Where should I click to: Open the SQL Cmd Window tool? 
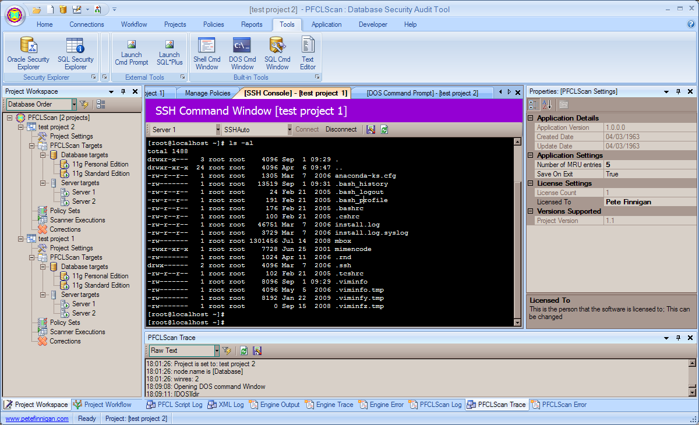[x=277, y=54]
